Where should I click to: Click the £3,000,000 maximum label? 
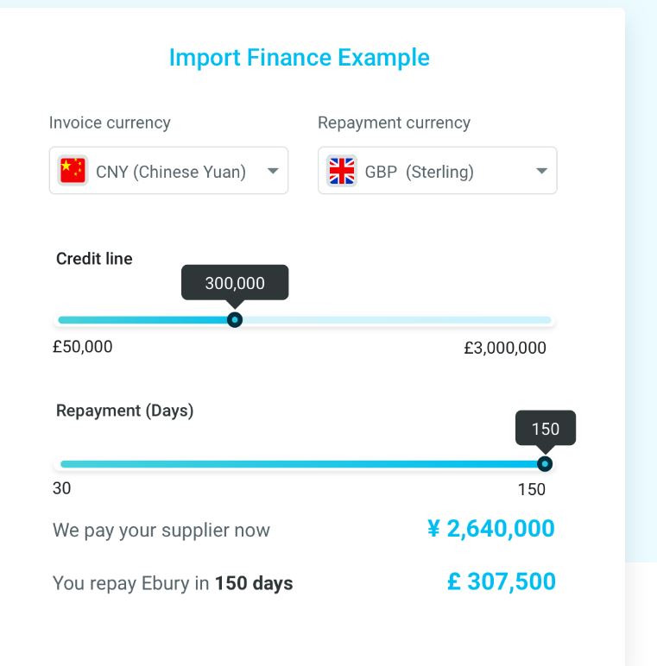point(505,348)
